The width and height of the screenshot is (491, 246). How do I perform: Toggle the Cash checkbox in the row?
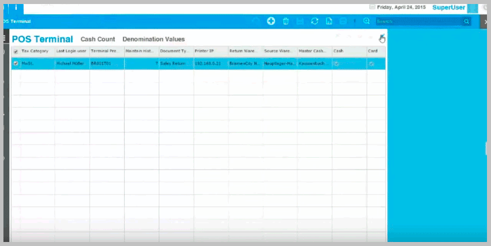pos(336,64)
